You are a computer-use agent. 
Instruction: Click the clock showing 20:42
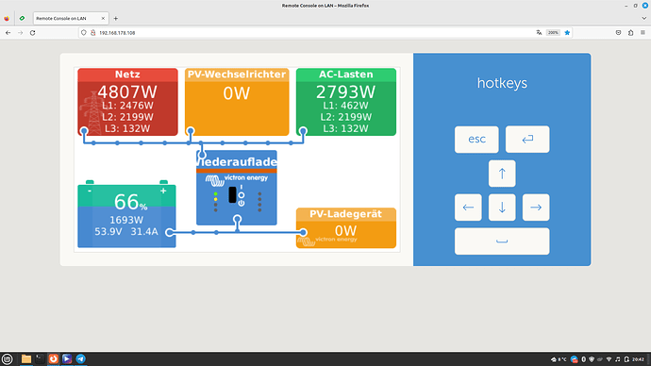click(x=638, y=359)
